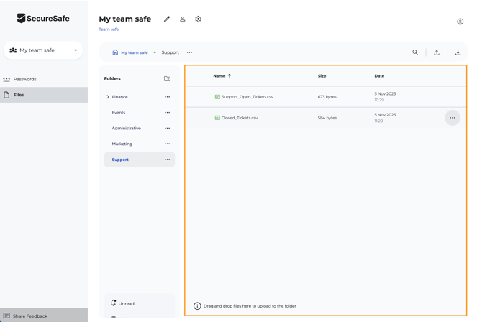Select Files in the left sidebar

point(19,95)
